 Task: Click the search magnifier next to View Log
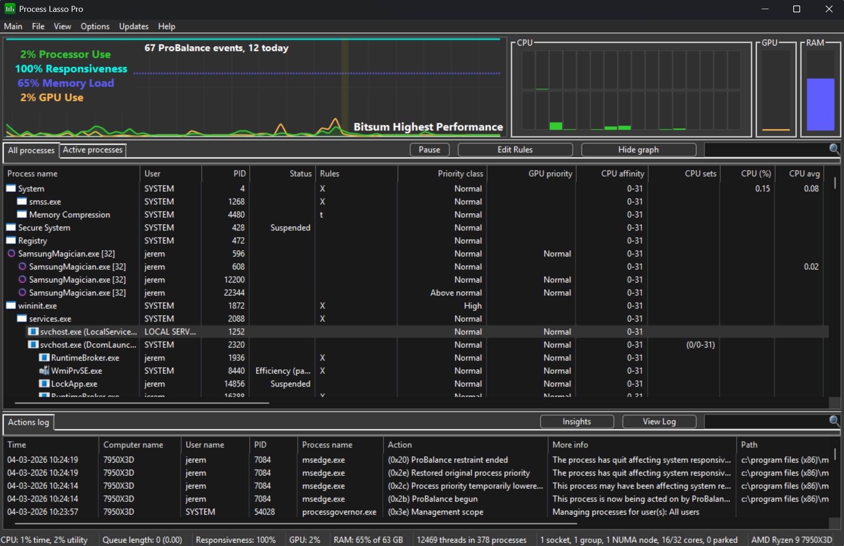[834, 421]
